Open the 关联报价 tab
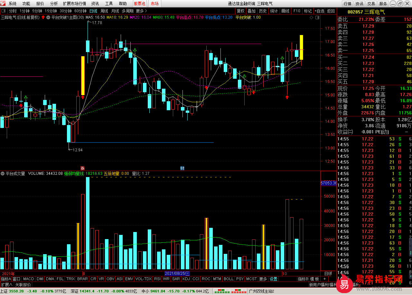The height and width of the screenshot is (295, 412). tap(23, 285)
